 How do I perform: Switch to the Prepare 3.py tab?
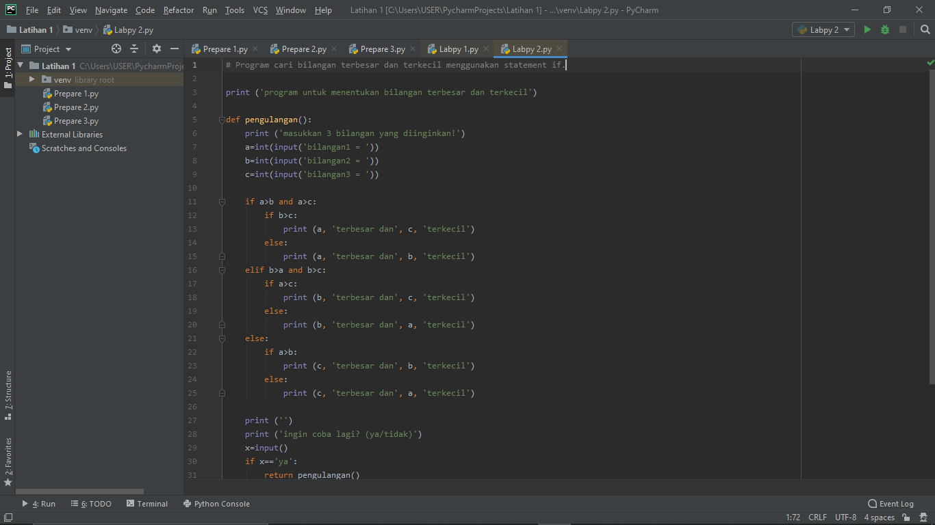pos(381,49)
